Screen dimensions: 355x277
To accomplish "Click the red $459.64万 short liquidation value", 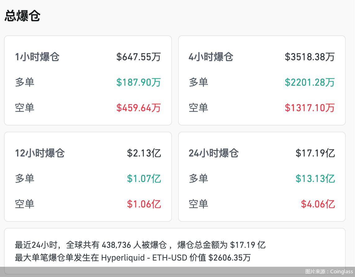I will pos(138,108).
